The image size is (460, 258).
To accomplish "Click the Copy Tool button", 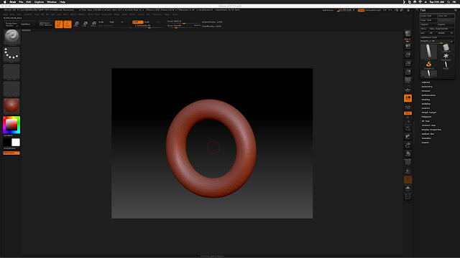I will pyautogui.click(x=428, y=20).
